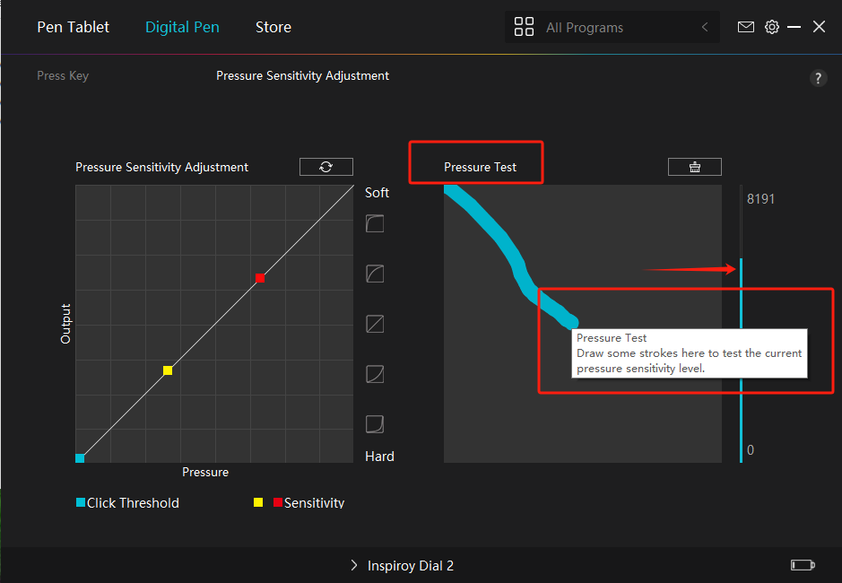Click the yellow sensitivity point on the curve
The image size is (842, 583).
[168, 370]
